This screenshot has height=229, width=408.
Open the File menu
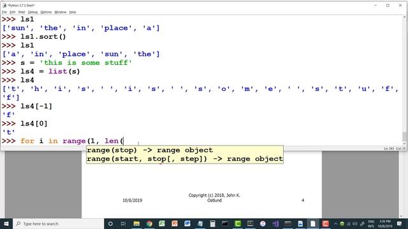point(4,12)
